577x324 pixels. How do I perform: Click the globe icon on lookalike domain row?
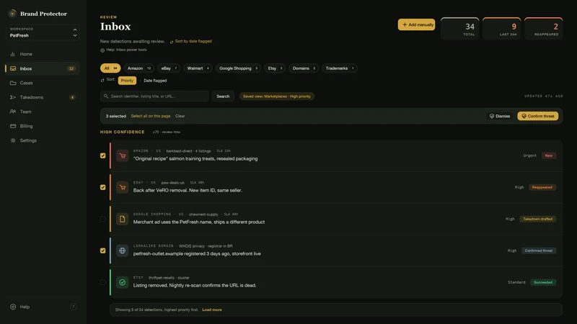pos(122,251)
